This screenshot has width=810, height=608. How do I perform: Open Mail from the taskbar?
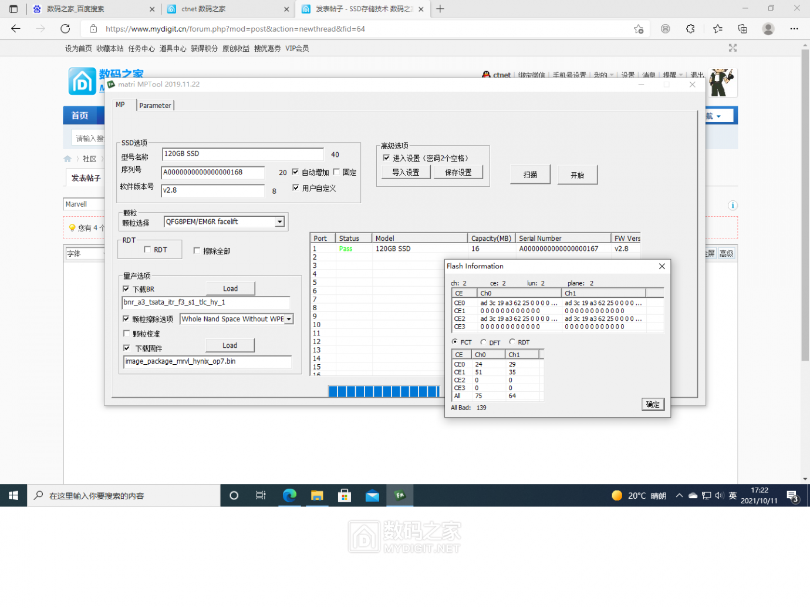tap(372, 495)
